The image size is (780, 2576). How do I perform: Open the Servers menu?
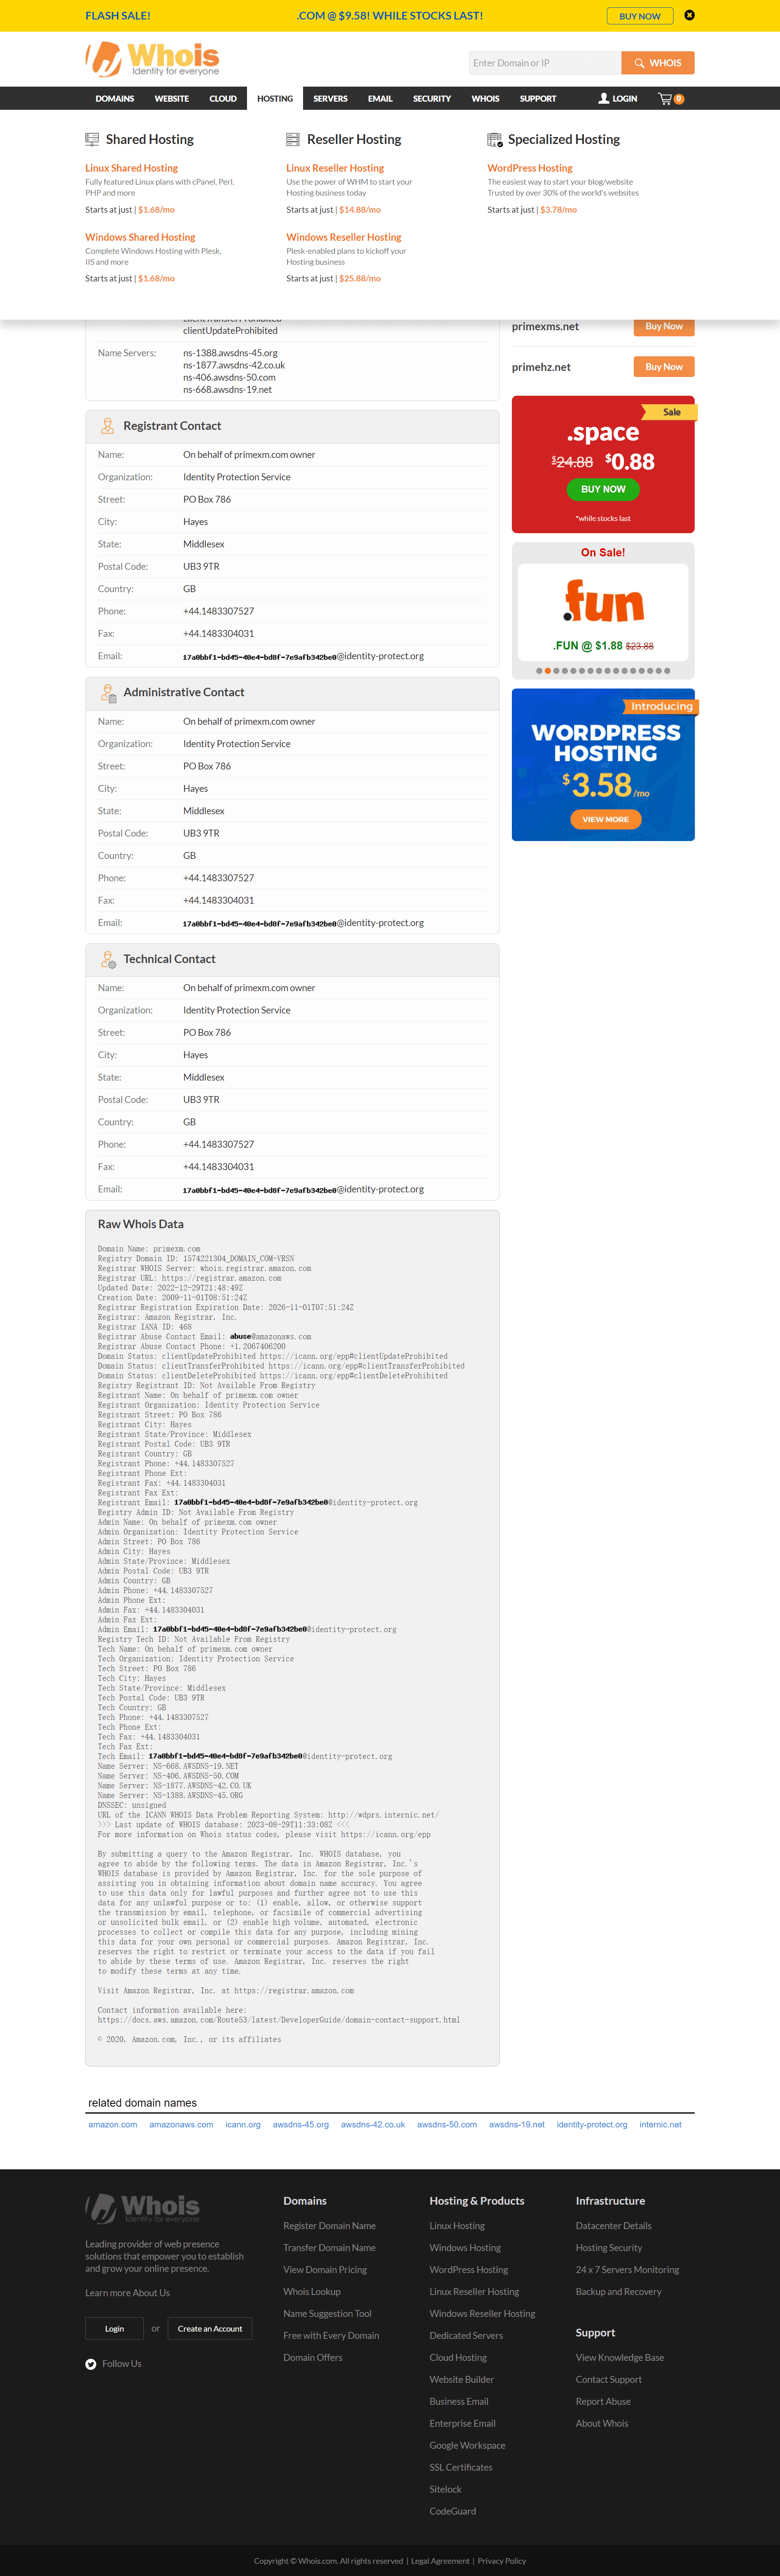click(x=331, y=99)
